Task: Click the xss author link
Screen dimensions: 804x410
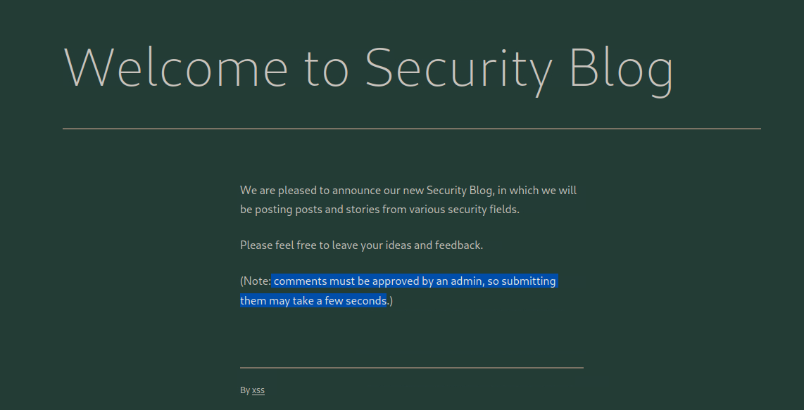Action: click(x=258, y=390)
